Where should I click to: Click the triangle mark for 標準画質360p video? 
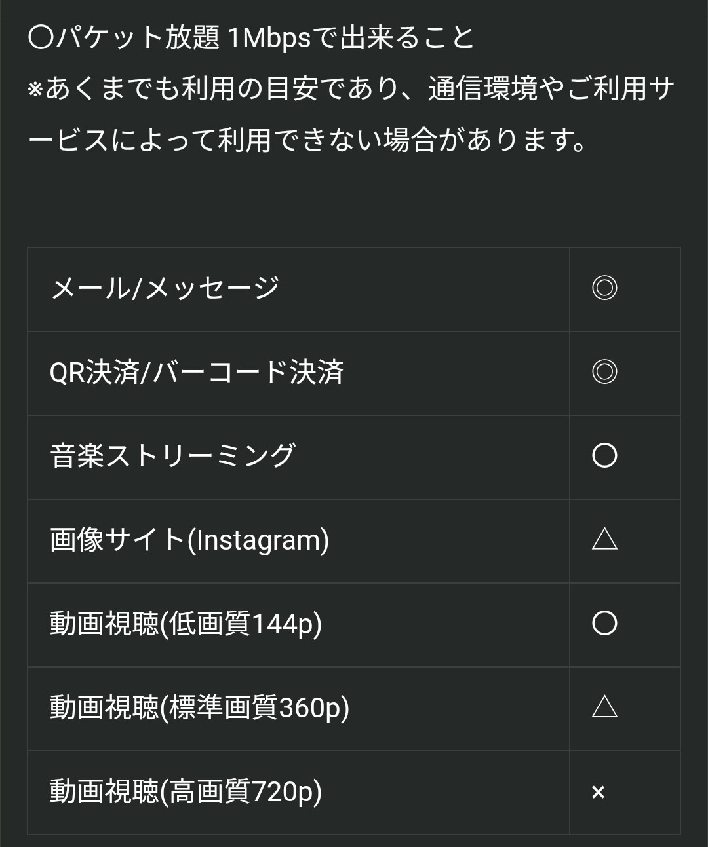(604, 707)
